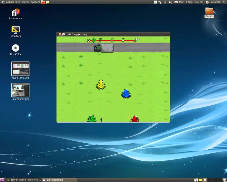
Task: Open the Games folder on desktop
Action: point(209,13)
